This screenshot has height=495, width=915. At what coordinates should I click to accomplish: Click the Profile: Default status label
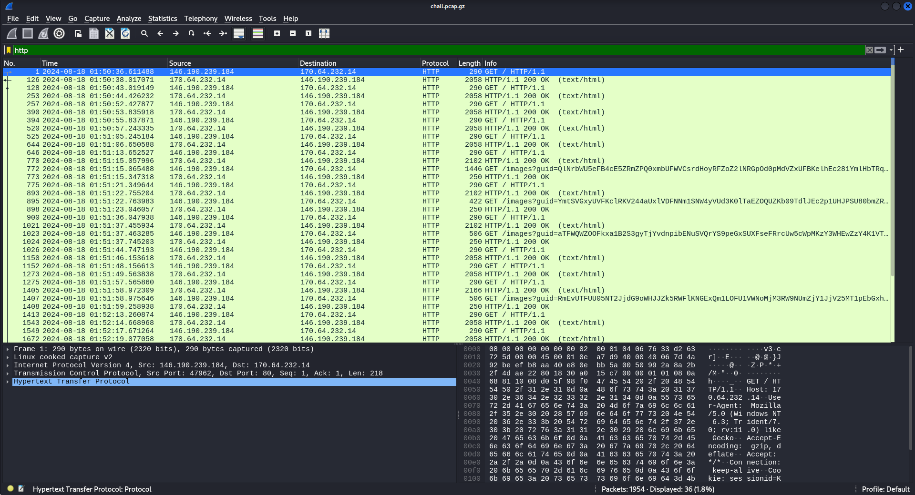coord(885,489)
